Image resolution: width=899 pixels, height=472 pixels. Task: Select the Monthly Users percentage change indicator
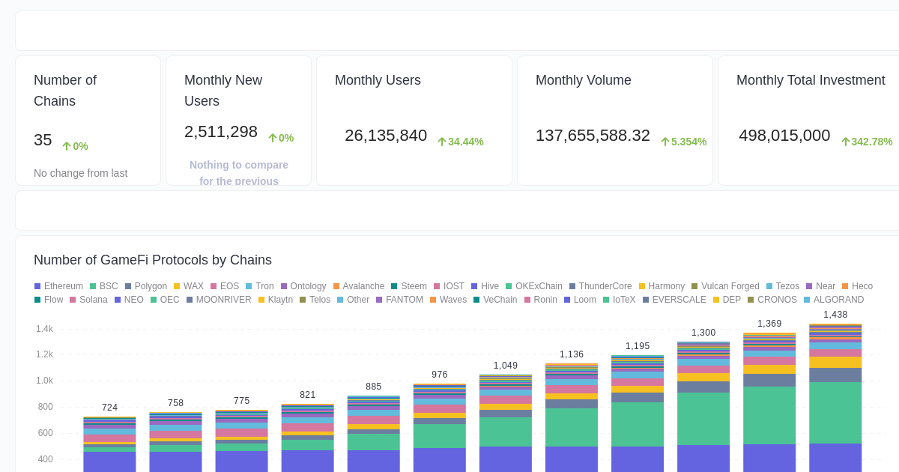tap(460, 142)
